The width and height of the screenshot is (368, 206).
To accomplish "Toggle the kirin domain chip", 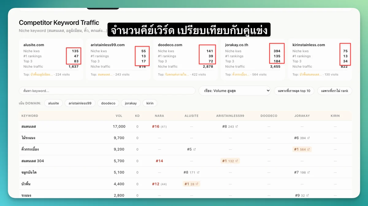I will 150,103.
